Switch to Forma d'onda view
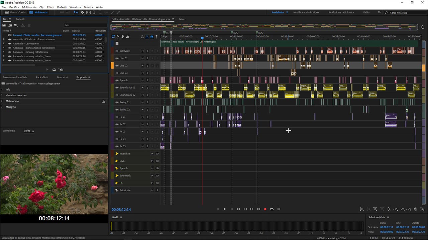 pyautogui.click(x=15, y=12)
